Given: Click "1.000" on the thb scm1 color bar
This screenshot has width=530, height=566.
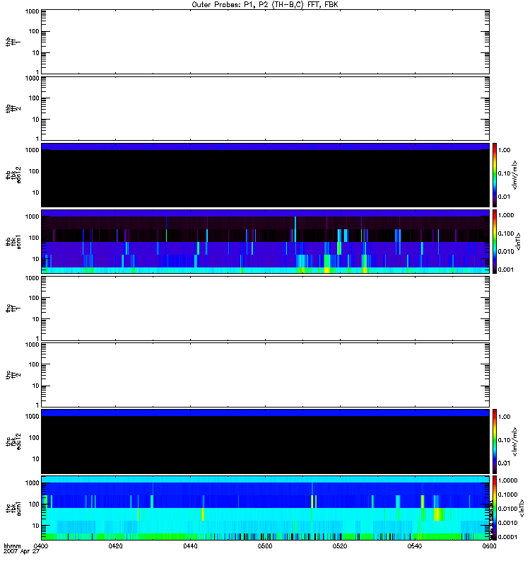Looking at the screenshot, I should click(x=506, y=215).
